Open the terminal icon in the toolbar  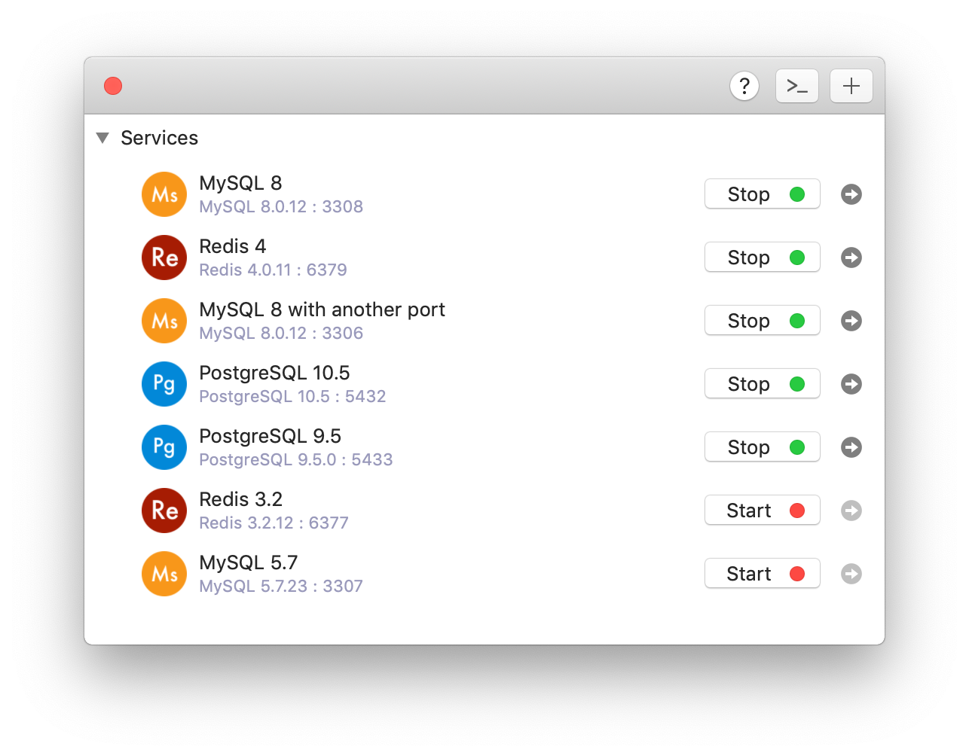point(796,86)
